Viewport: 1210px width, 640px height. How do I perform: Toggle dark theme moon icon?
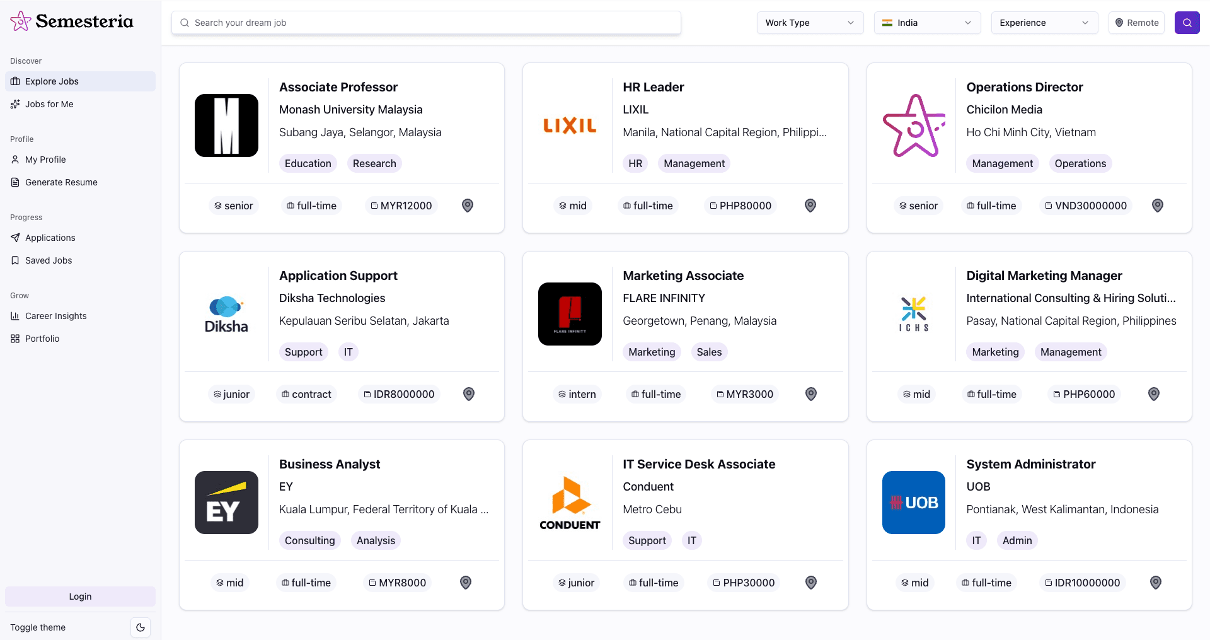click(141, 627)
